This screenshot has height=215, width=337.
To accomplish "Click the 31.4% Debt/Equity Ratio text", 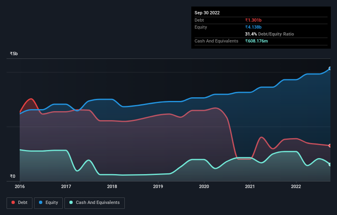I will point(269,34).
